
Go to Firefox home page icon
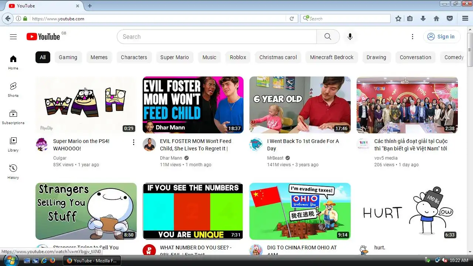(436, 18)
